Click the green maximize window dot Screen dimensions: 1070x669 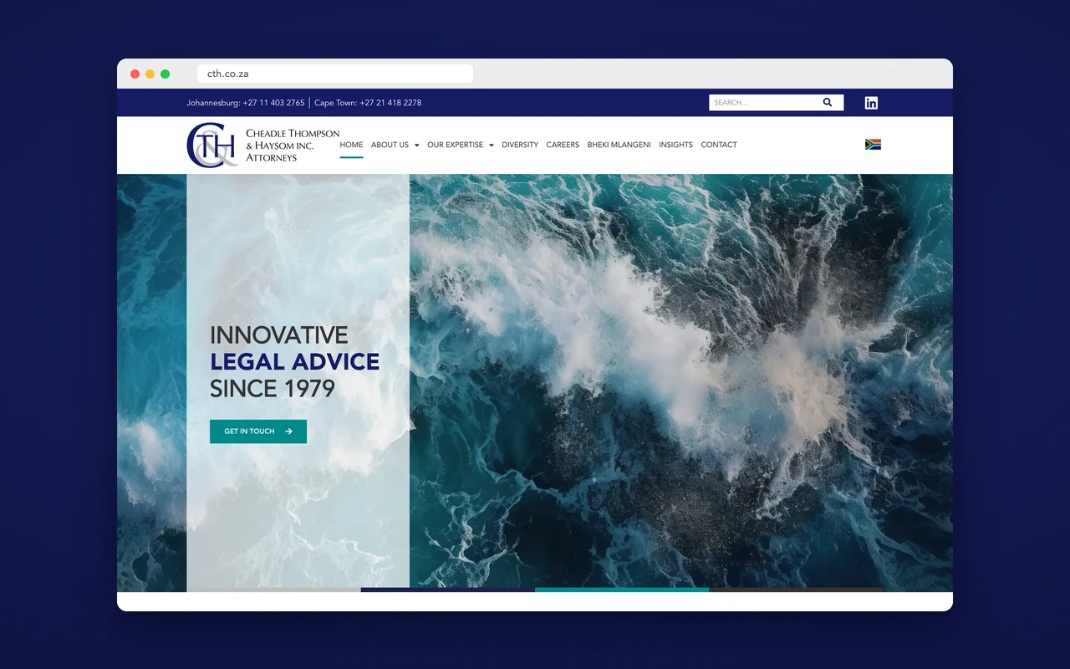166,74
